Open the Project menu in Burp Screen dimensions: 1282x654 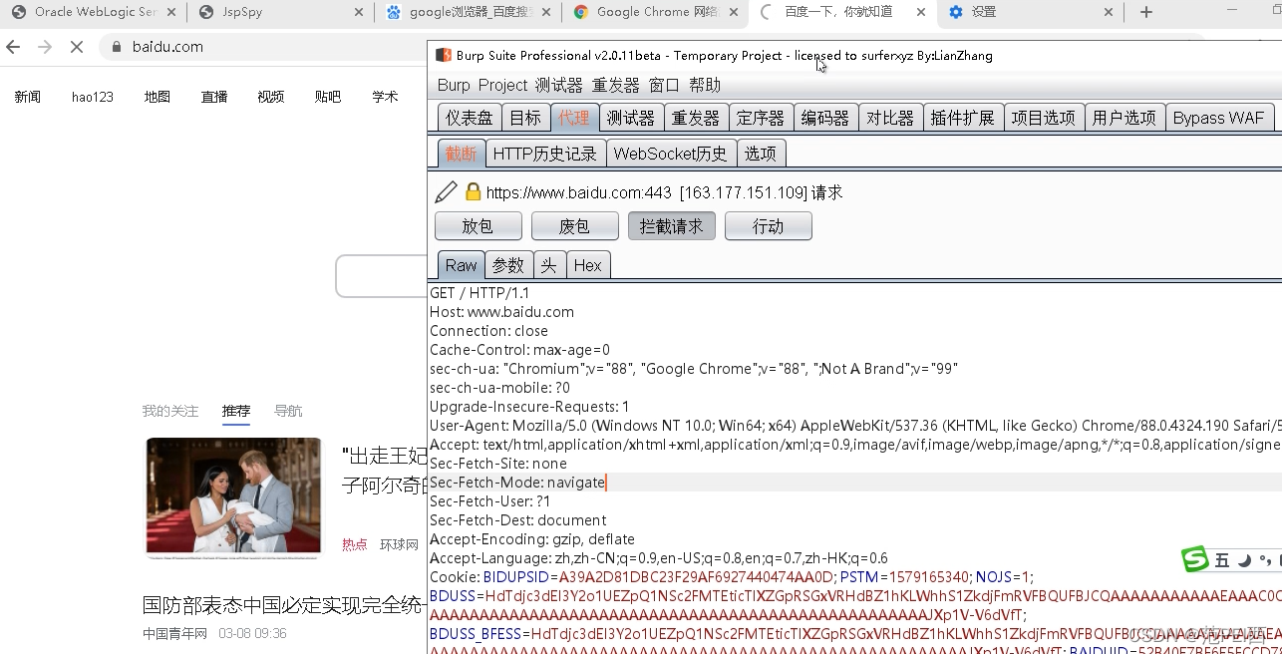502,86
